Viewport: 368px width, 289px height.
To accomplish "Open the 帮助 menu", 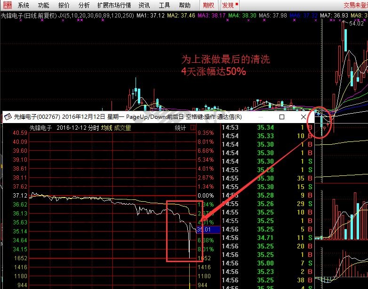I will click(184, 5).
